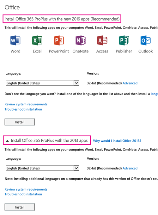Click the Outlook app icon
The width and height of the screenshot is (158, 215).
pos(146,40)
